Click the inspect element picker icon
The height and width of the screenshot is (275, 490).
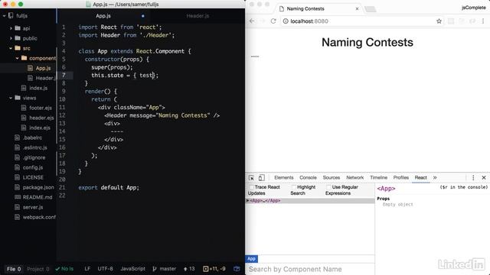coord(251,177)
